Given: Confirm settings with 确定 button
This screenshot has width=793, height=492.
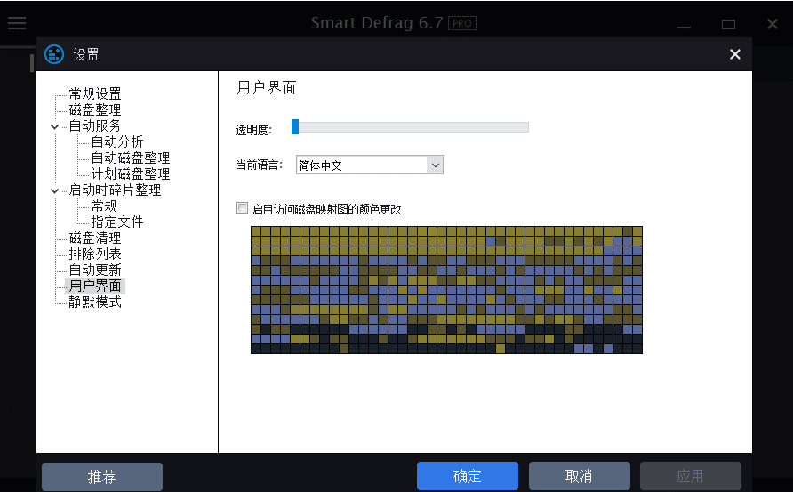Looking at the screenshot, I should coord(468,476).
